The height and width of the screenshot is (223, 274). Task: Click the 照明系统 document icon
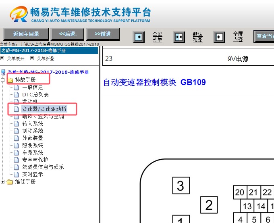pos(16,145)
